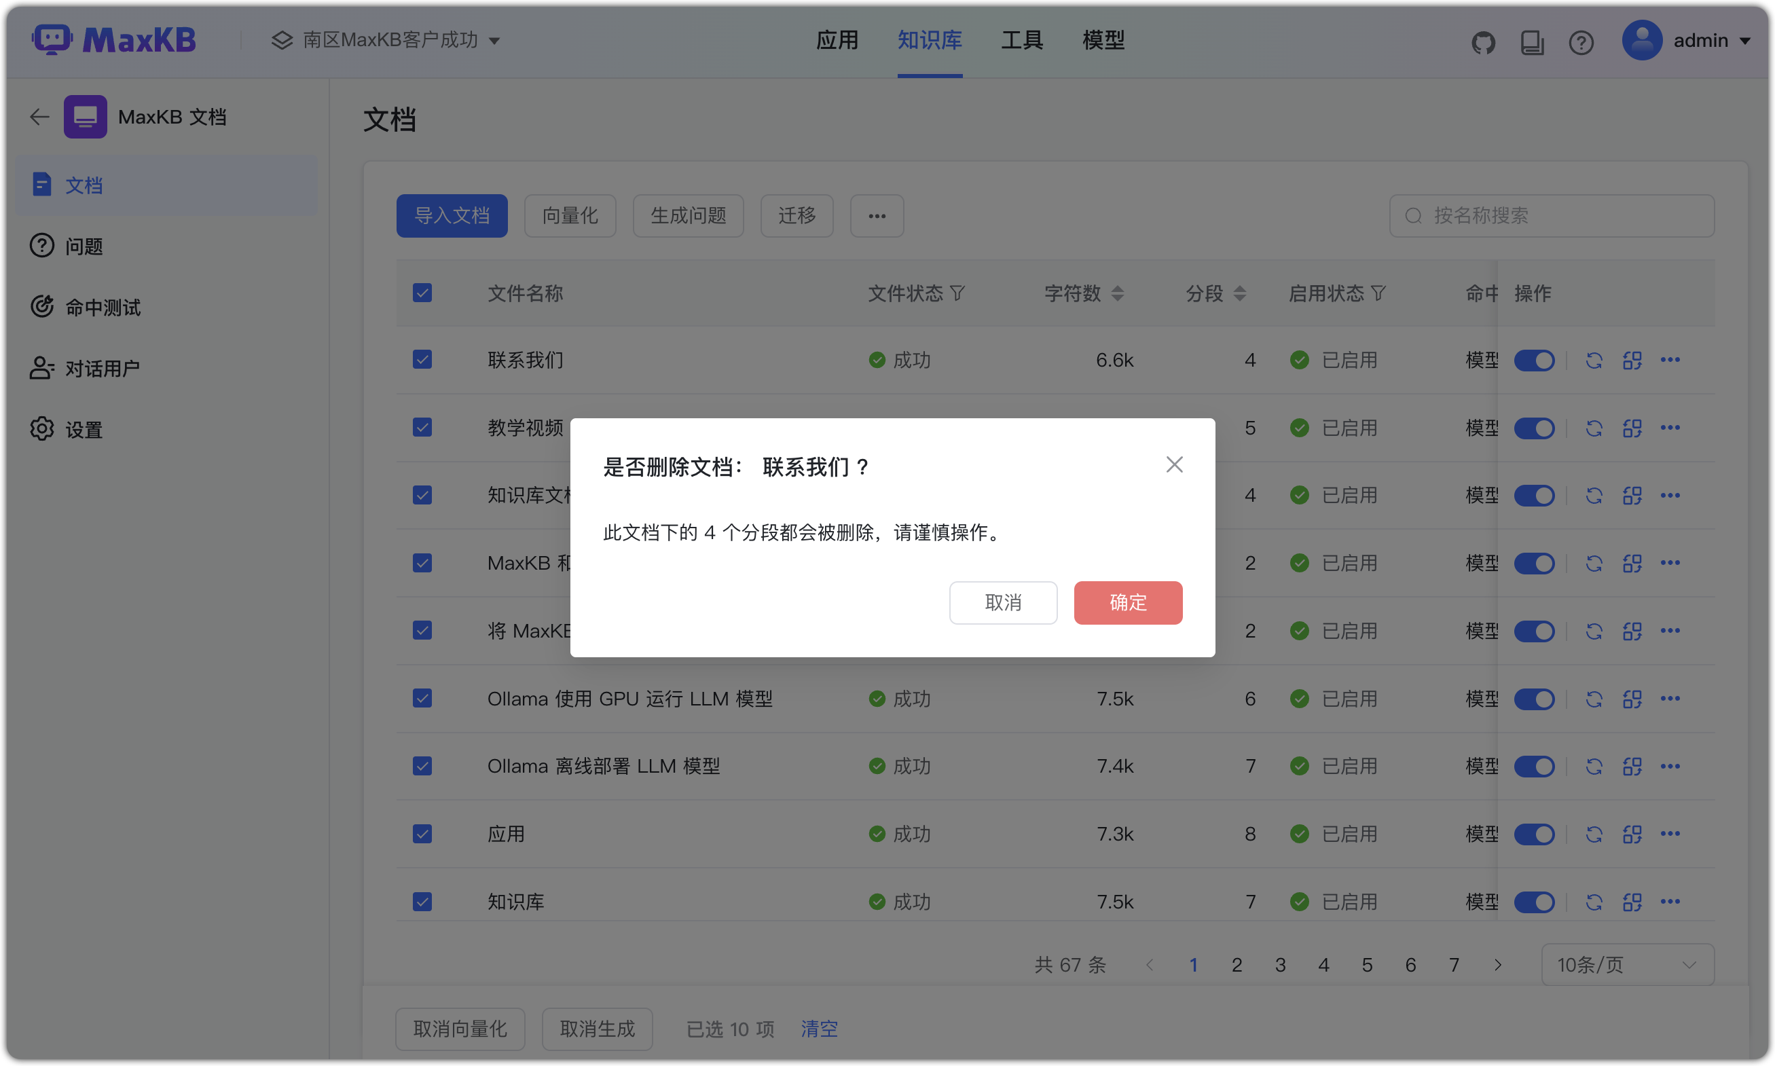Click the 导入文档 button
The height and width of the screenshot is (1066, 1775).
[452, 215]
